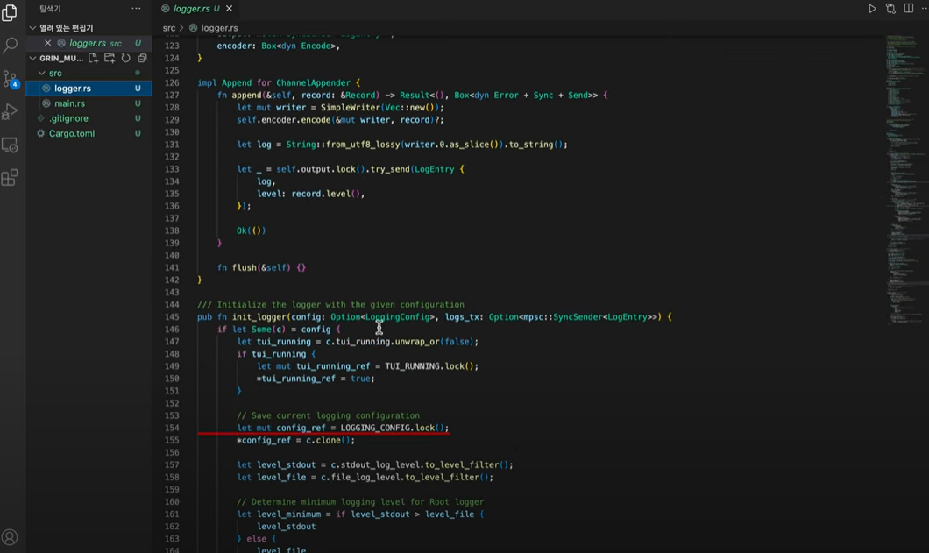
Task: Switch to the logger.rs editor tab
Action: (195, 8)
